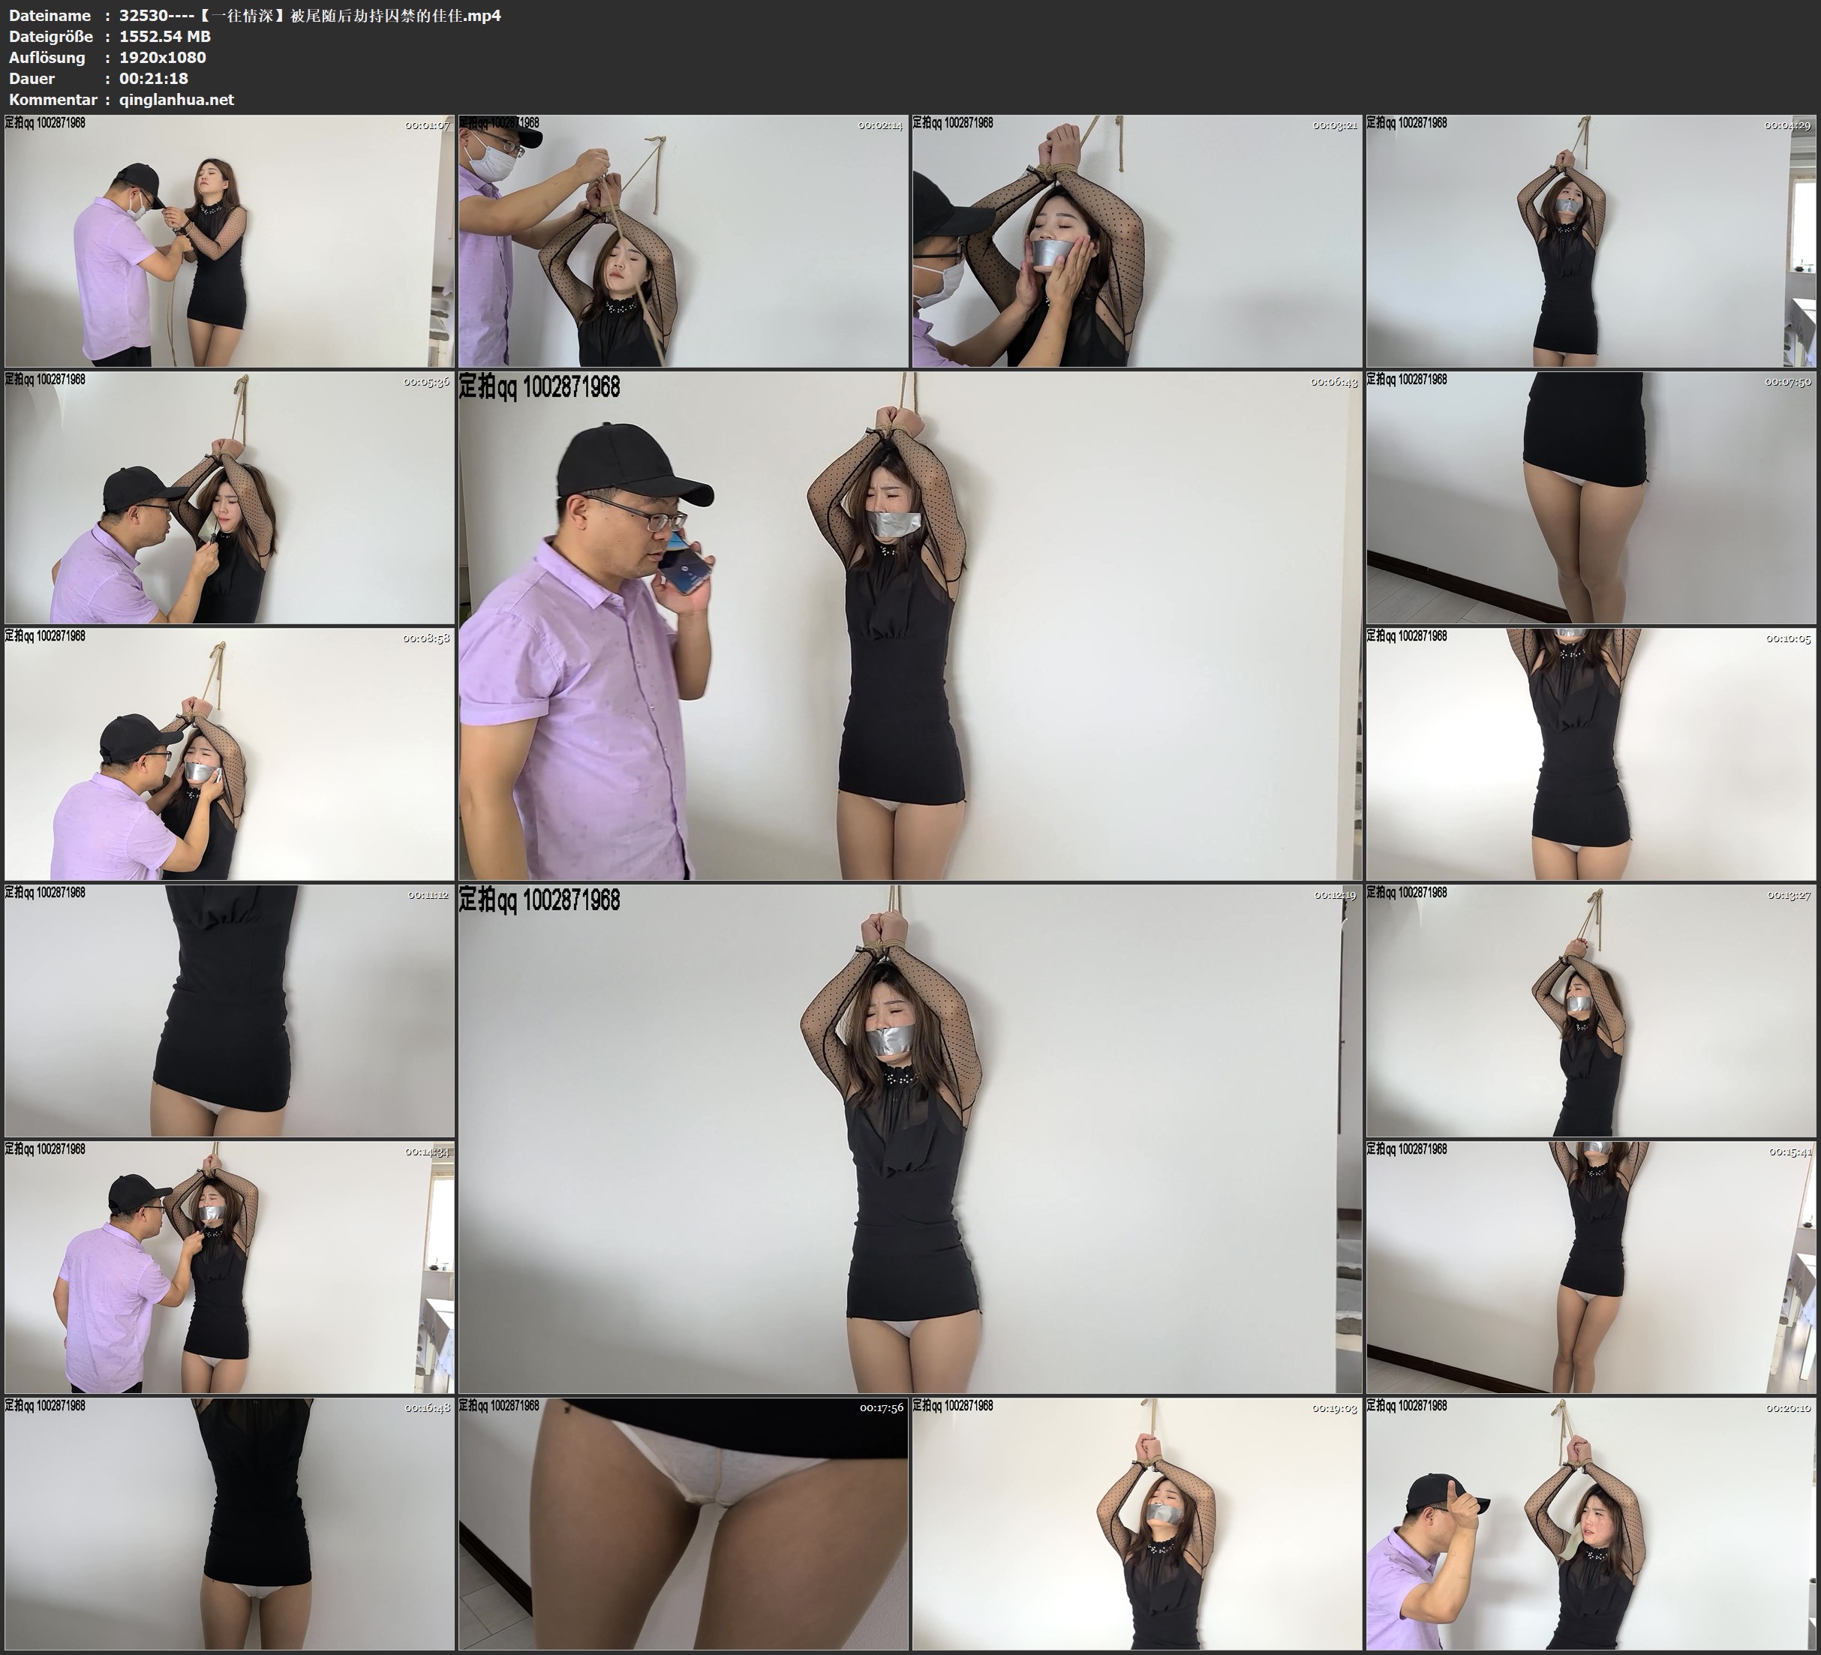
Task: Click the qinglanhua.net comment text
Action: (x=176, y=99)
